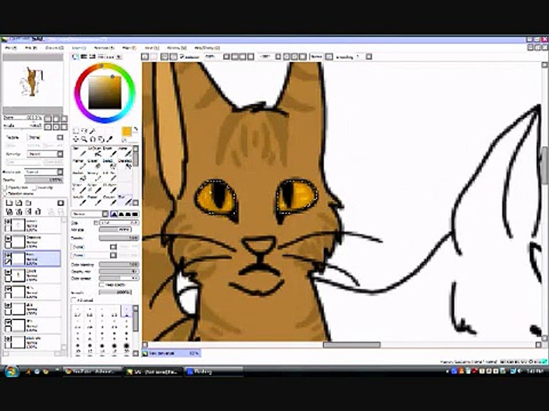Create a new normal layer
The width and height of the screenshot is (549, 411).
tap(10, 203)
